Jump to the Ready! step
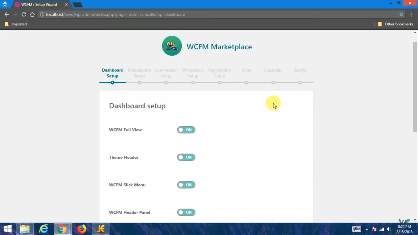 (300, 70)
